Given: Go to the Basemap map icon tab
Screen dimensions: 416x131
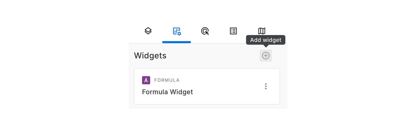Looking at the screenshot, I should coord(262,31).
